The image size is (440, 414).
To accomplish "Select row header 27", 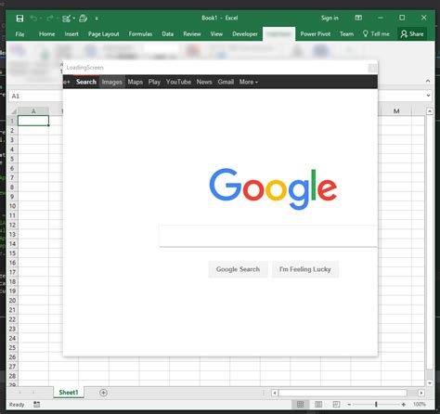I will pyautogui.click(x=12, y=367).
